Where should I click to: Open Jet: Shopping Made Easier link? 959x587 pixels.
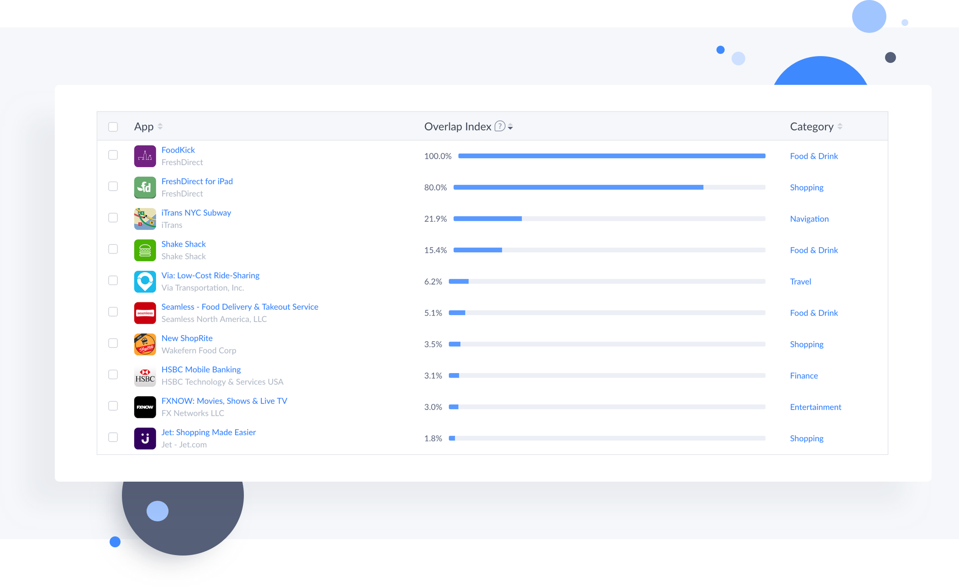(208, 432)
